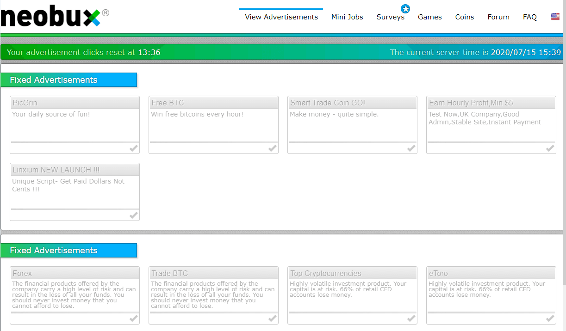Click the checkmark on eToro ad

(x=550, y=319)
